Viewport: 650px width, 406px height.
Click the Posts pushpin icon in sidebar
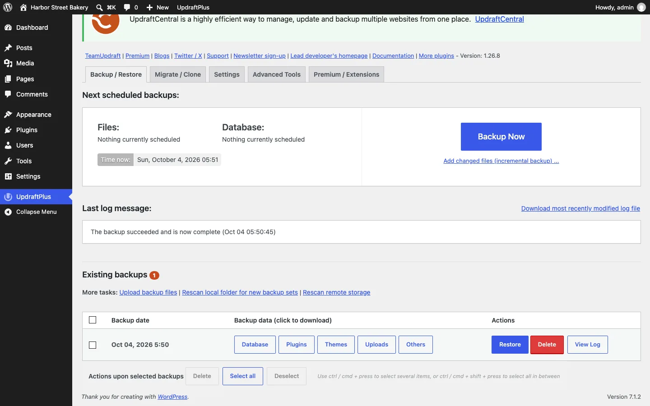click(x=8, y=48)
